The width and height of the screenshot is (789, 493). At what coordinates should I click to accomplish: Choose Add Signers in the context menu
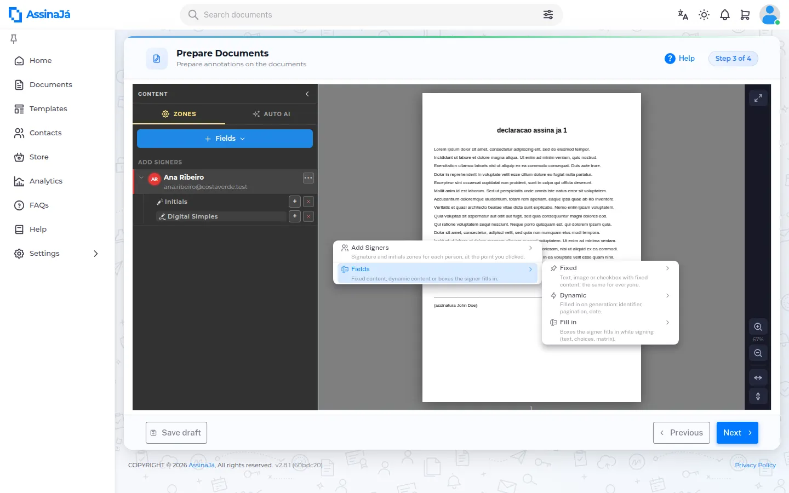[x=437, y=252]
